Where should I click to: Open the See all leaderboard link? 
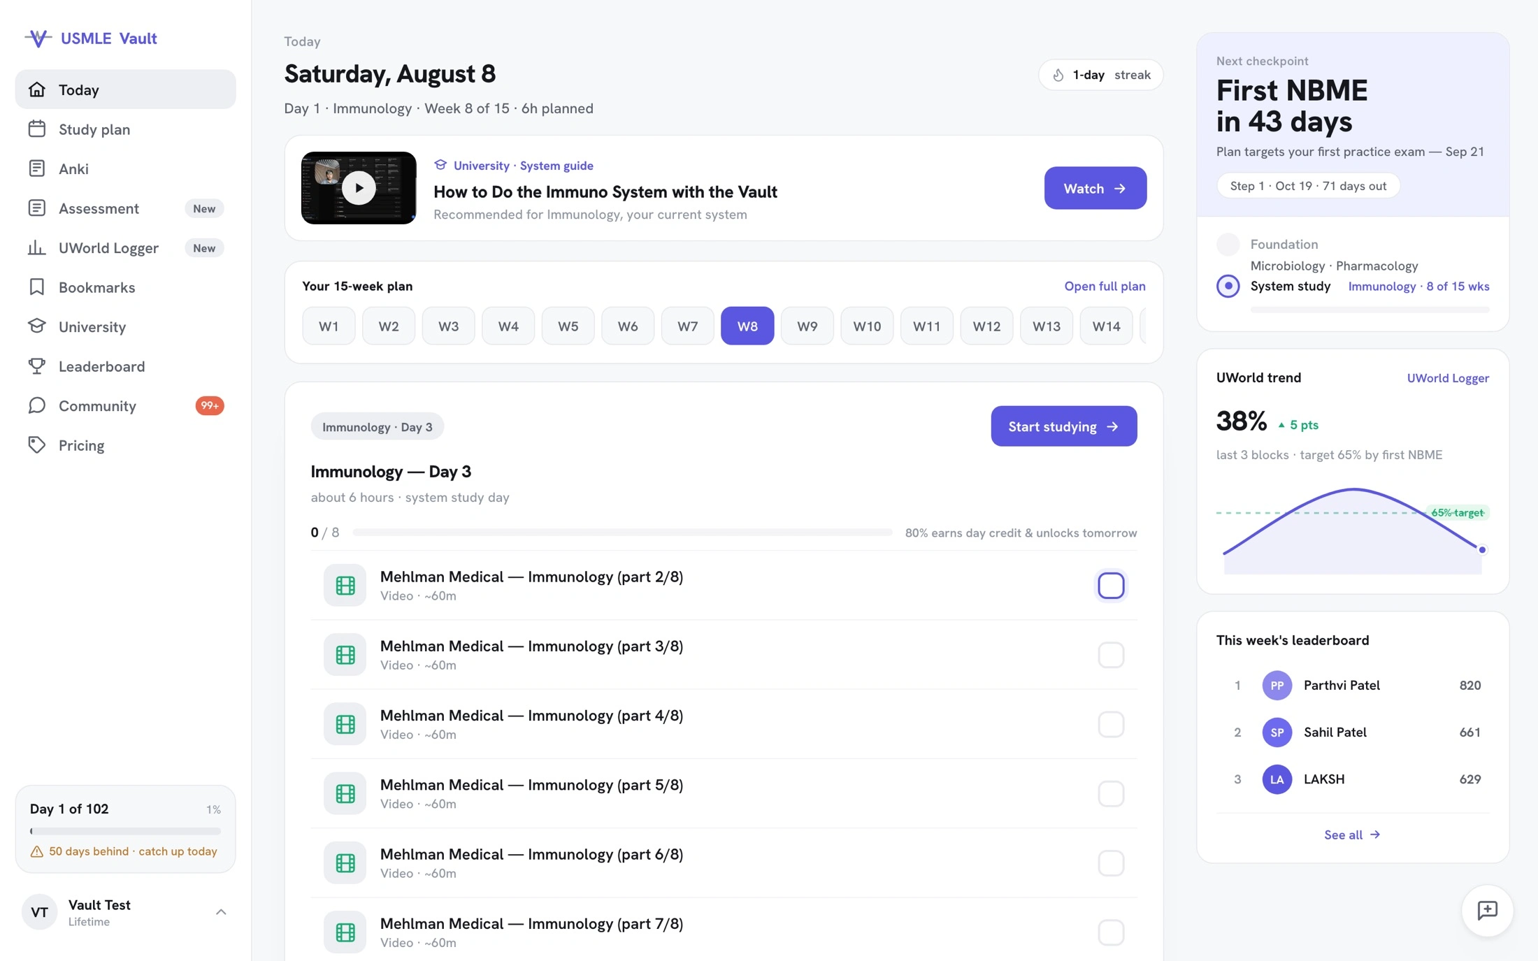1352,834
